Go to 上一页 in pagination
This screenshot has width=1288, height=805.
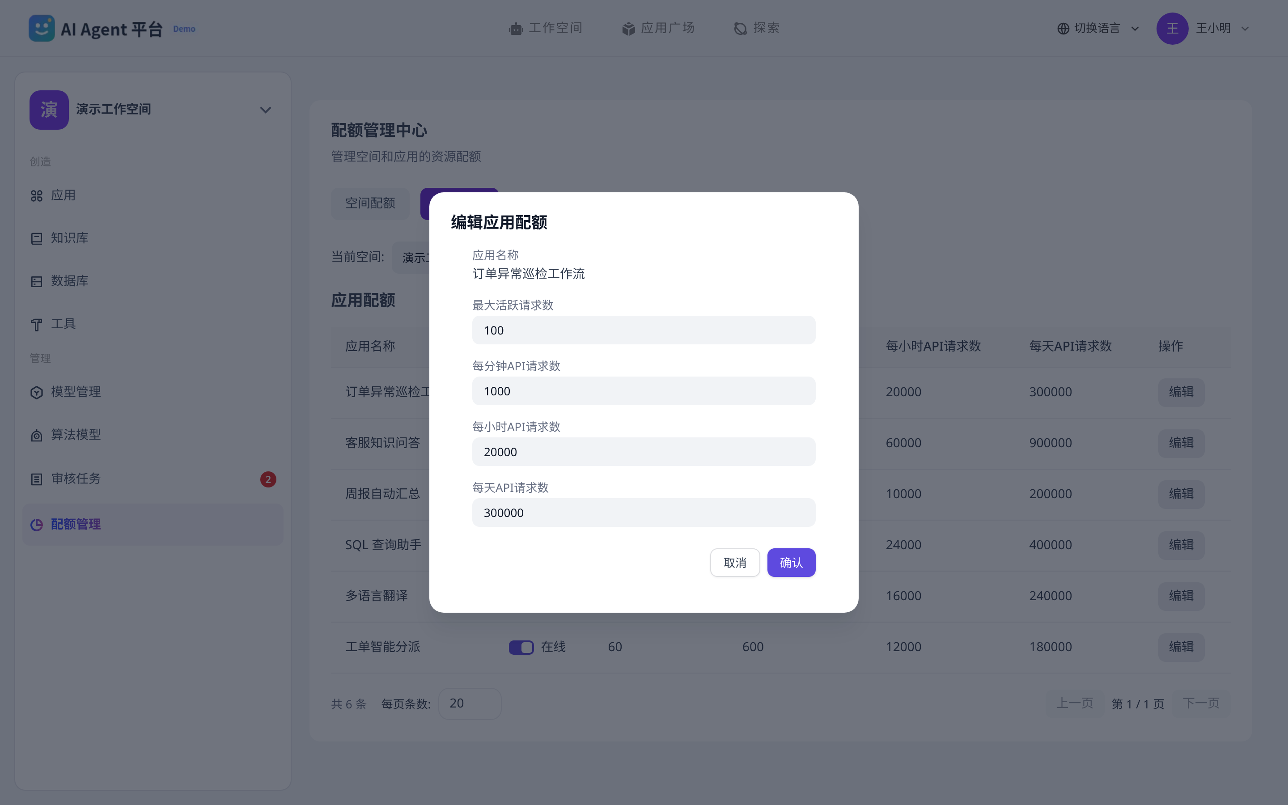1075,703
